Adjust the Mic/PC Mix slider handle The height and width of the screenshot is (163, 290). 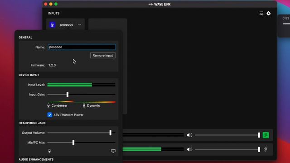[73, 143]
